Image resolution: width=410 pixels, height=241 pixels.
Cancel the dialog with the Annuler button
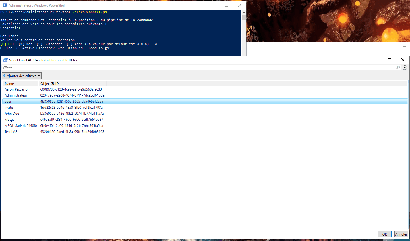pyautogui.click(x=401, y=234)
